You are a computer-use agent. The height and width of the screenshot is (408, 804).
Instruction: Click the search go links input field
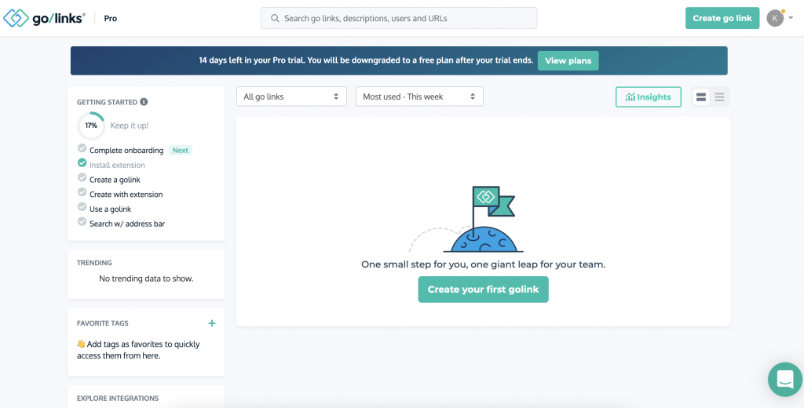(x=399, y=19)
